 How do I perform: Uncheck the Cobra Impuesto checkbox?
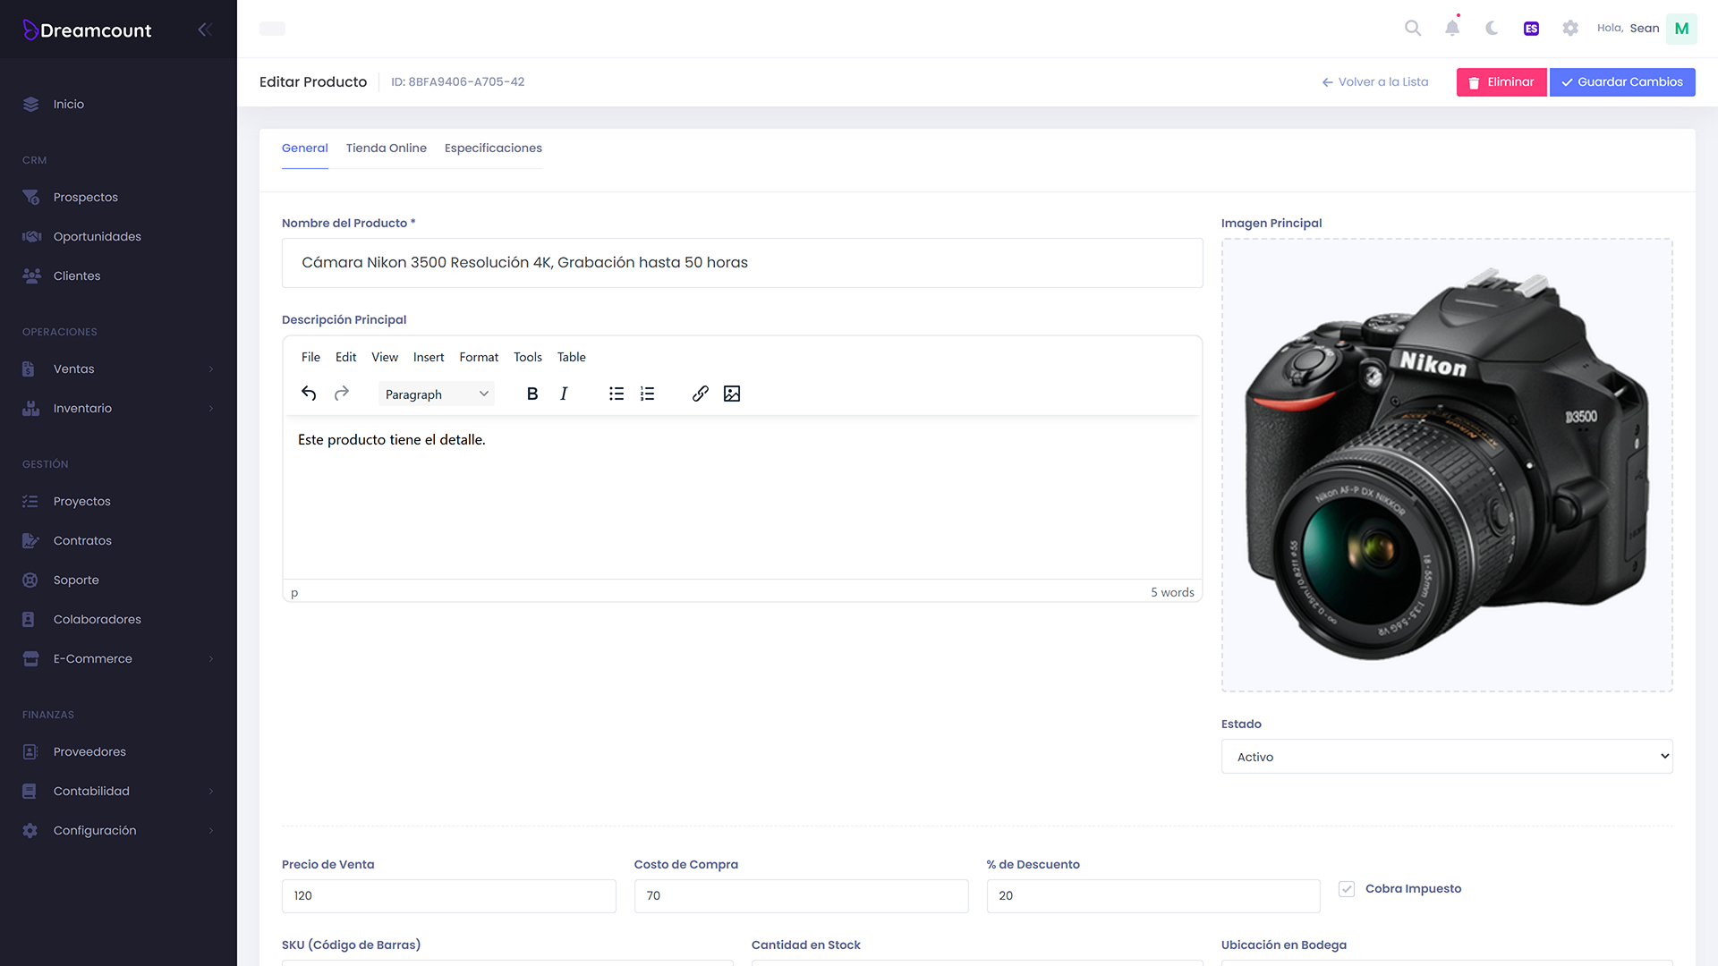click(x=1347, y=888)
